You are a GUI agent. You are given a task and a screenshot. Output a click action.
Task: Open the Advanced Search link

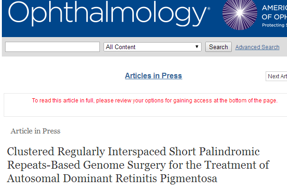point(257,47)
